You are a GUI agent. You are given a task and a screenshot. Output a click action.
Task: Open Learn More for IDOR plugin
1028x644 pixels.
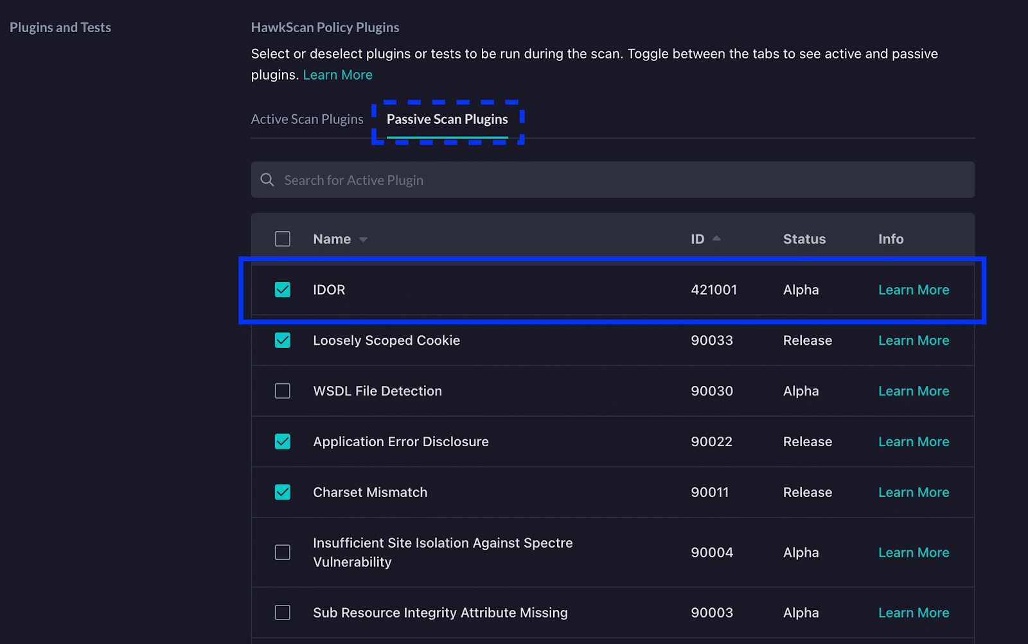[x=913, y=290]
